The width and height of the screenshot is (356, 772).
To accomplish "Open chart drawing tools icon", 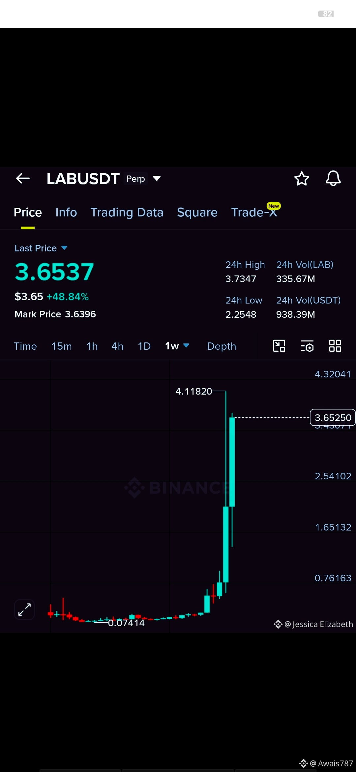I will tap(279, 346).
